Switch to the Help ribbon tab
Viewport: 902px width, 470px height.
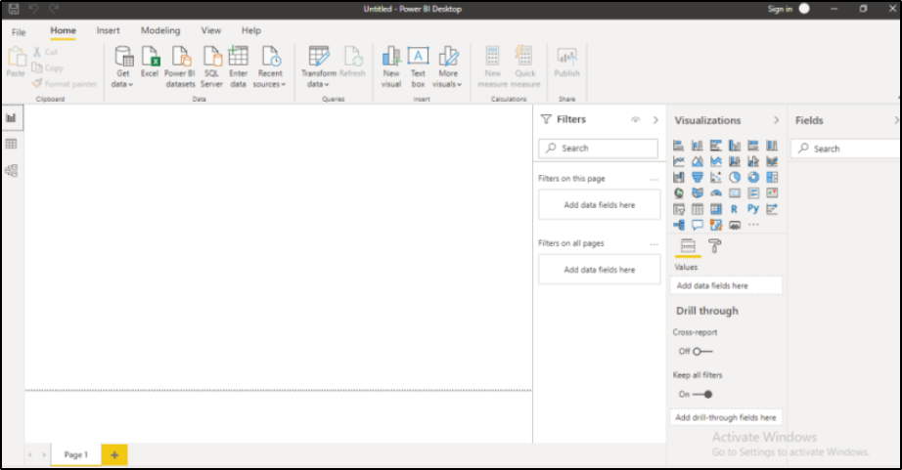(250, 30)
